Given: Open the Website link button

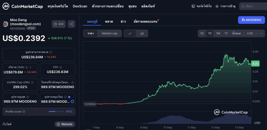Looking at the screenshot, I should [65, 124].
